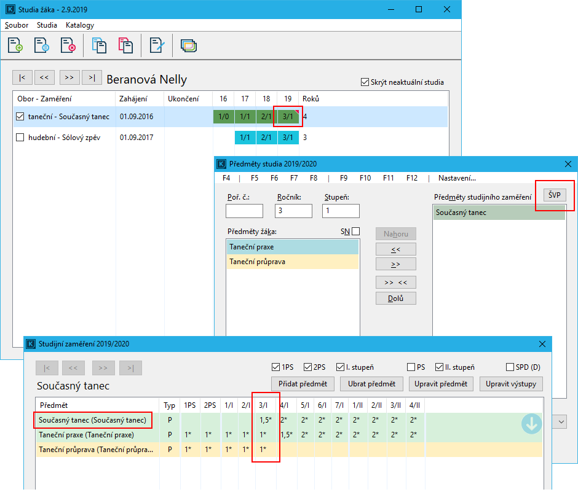Open the Katalogy menu
The image size is (578, 500).
click(80, 25)
